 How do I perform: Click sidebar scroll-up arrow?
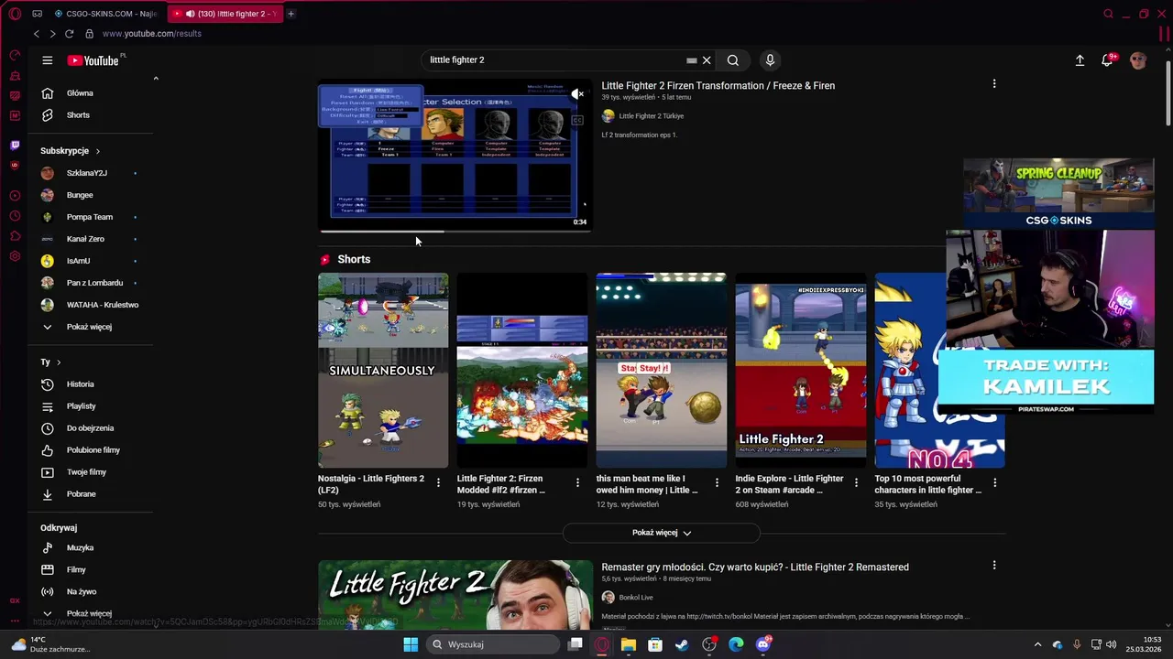[x=156, y=79]
